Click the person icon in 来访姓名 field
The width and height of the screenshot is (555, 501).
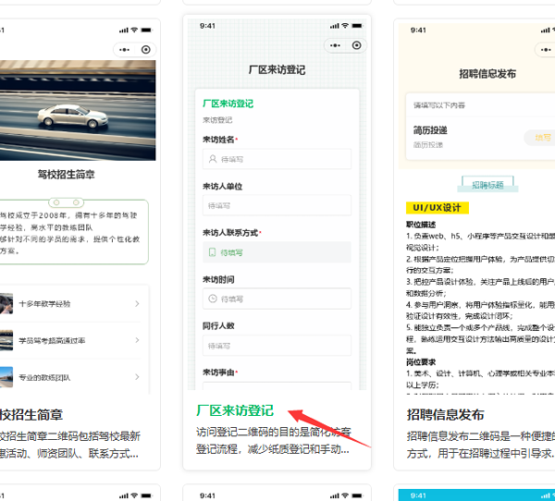pos(213,159)
